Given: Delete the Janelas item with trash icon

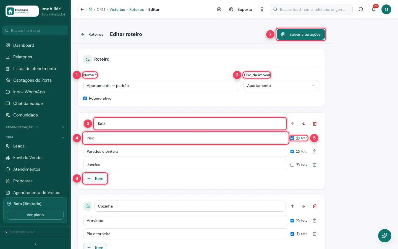Looking at the screenshot, I should (314, 165).
